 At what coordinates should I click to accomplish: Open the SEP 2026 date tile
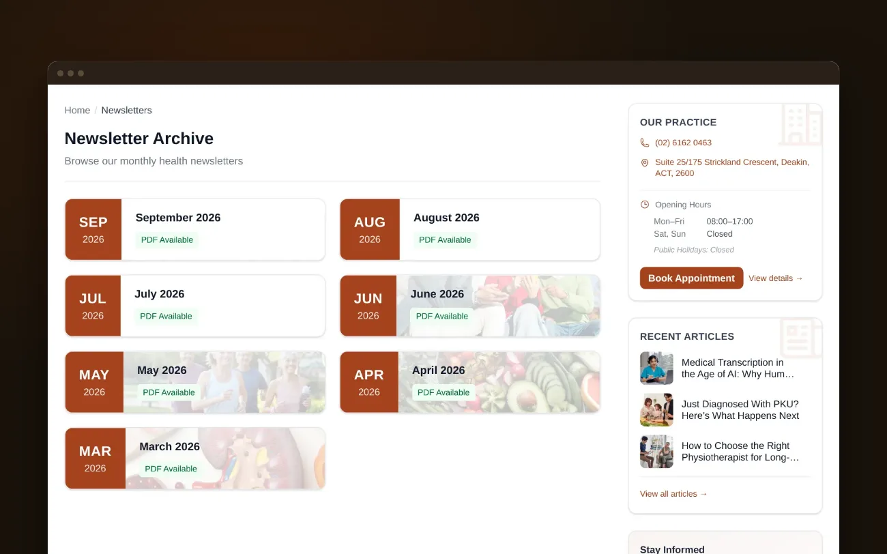click(x=93, y=229)
